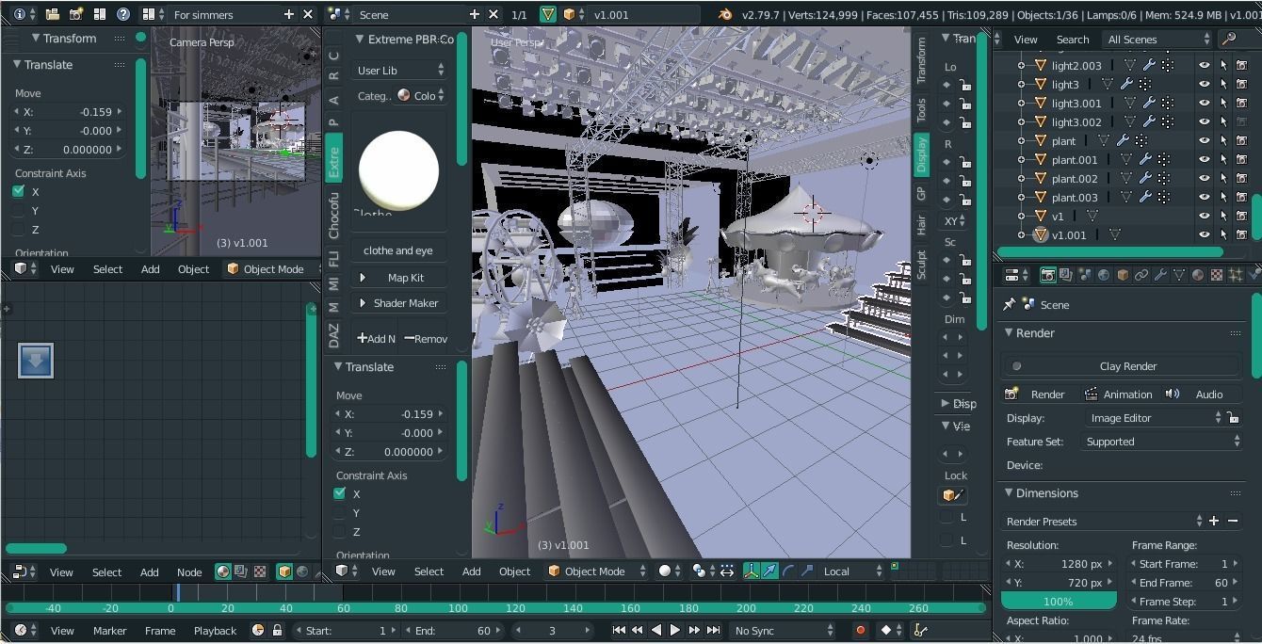Open Render Presets dropdown

point(1103,521)
